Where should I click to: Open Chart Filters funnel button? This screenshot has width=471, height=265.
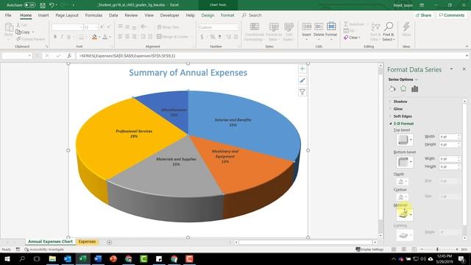pos(302,92)
